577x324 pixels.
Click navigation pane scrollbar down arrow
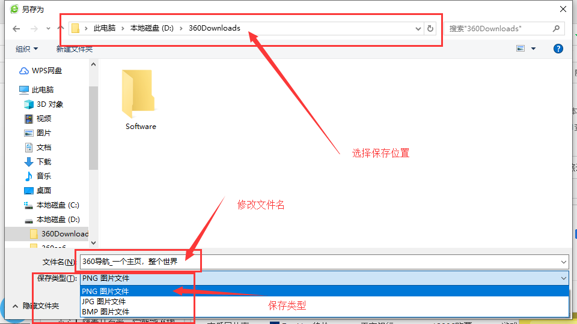pos(94,242)
